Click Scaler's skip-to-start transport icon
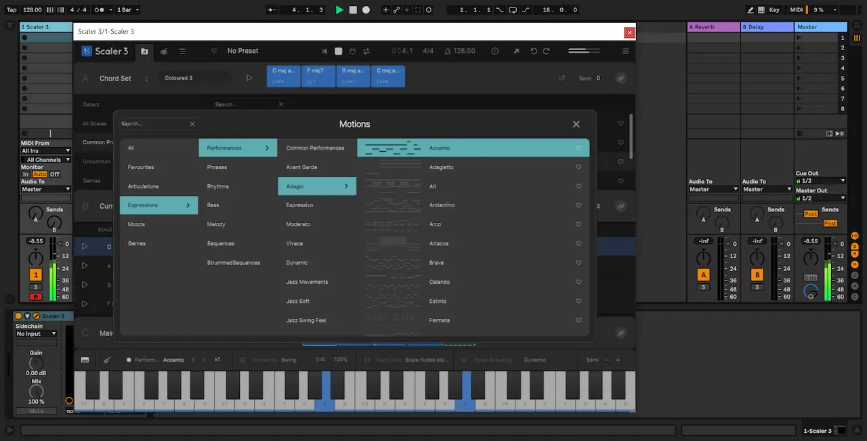The width and height of the screenshot is (867, 441). coord(324,51)
